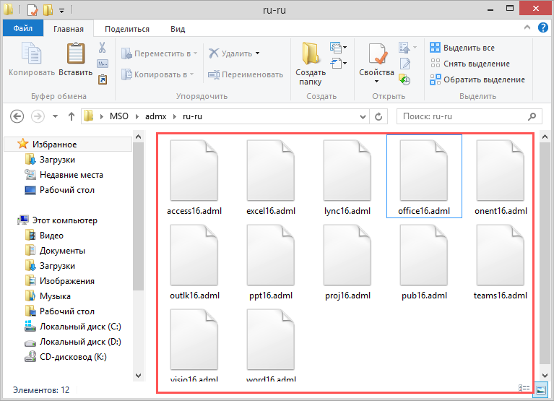Viewport: 554px width, 401px height.
Task: Switch to large icons view in status bar
Action: (540, 389)
